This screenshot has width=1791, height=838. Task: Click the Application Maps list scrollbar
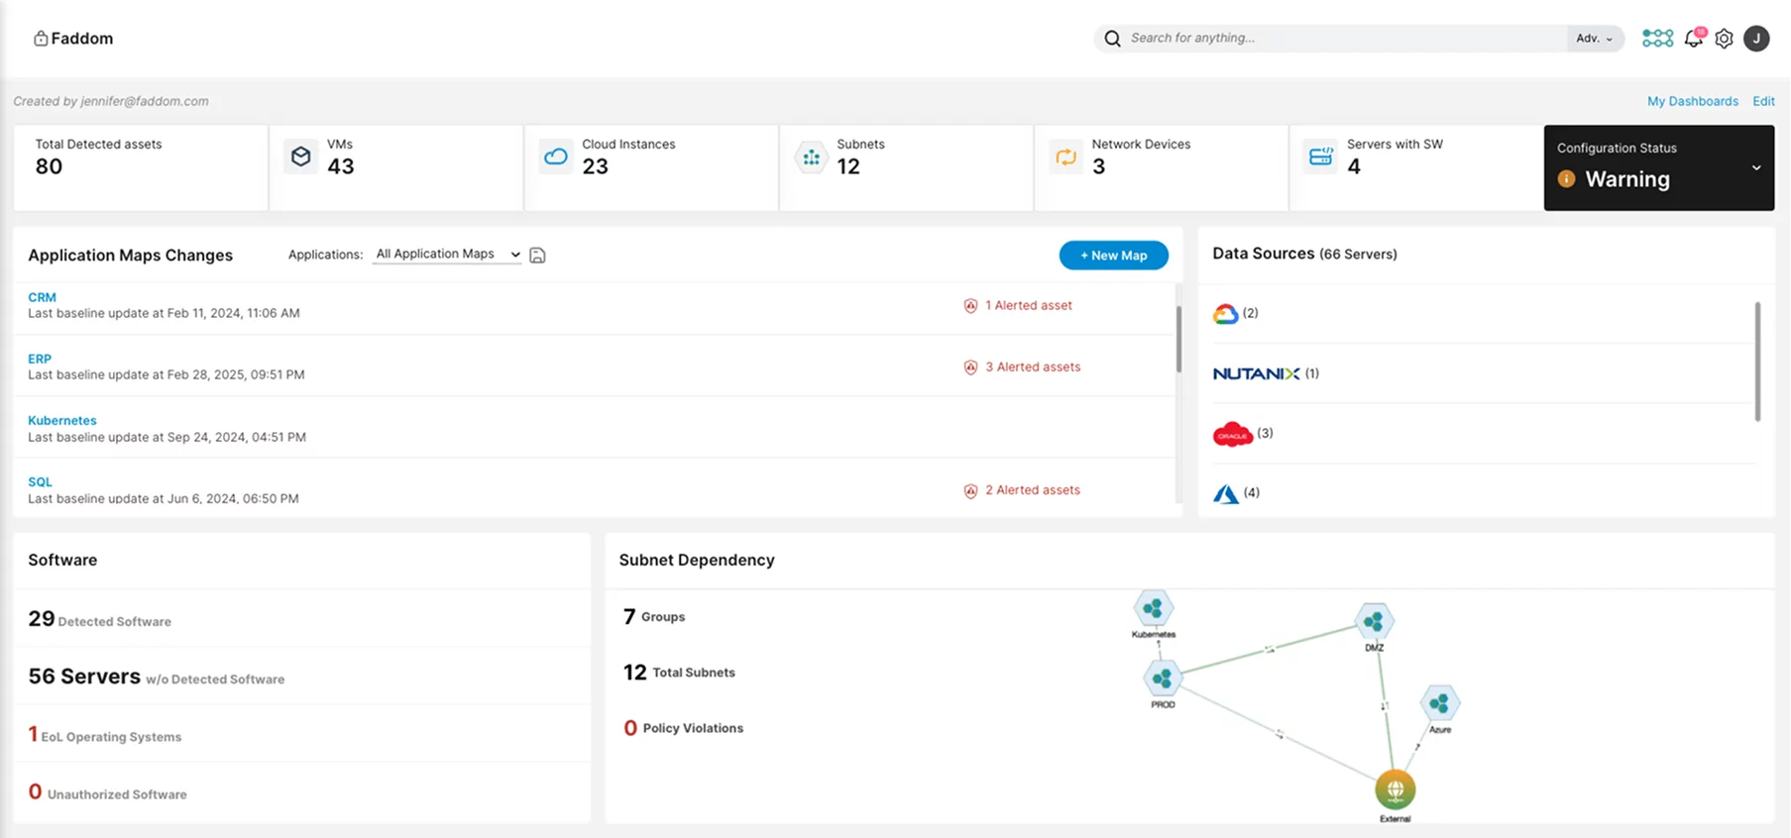coord(1178,340)
